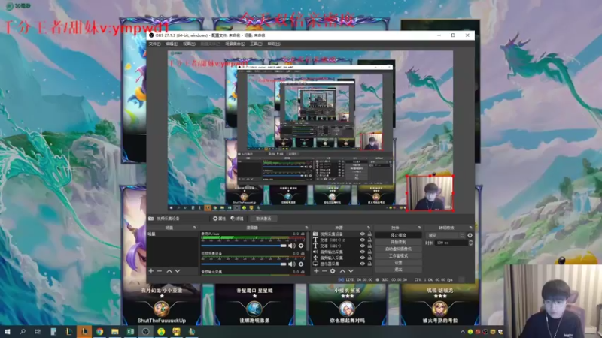Lock the 显示器采集 source
Screen dimensions: 602x338
(x=369, y=264)
